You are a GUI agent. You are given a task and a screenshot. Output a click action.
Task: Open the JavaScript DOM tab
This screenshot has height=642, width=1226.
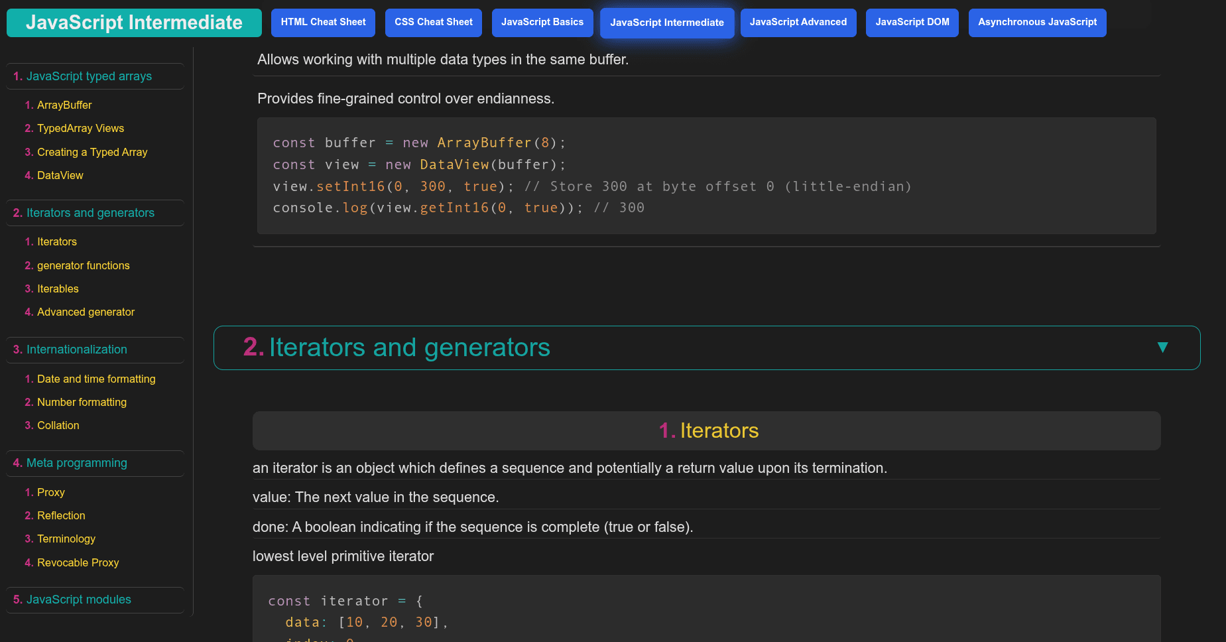[x=912, y=23]
